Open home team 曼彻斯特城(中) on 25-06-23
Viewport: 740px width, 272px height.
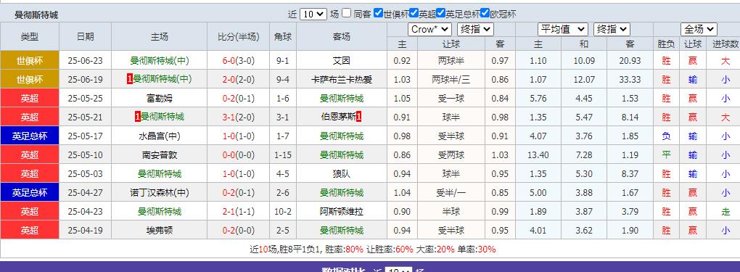(159, 60)
